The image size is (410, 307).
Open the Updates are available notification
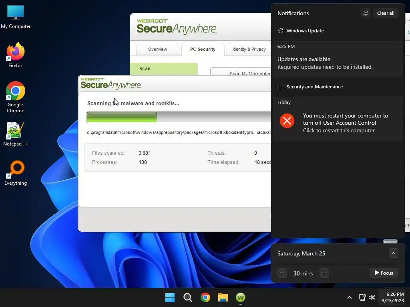[338, 59]
